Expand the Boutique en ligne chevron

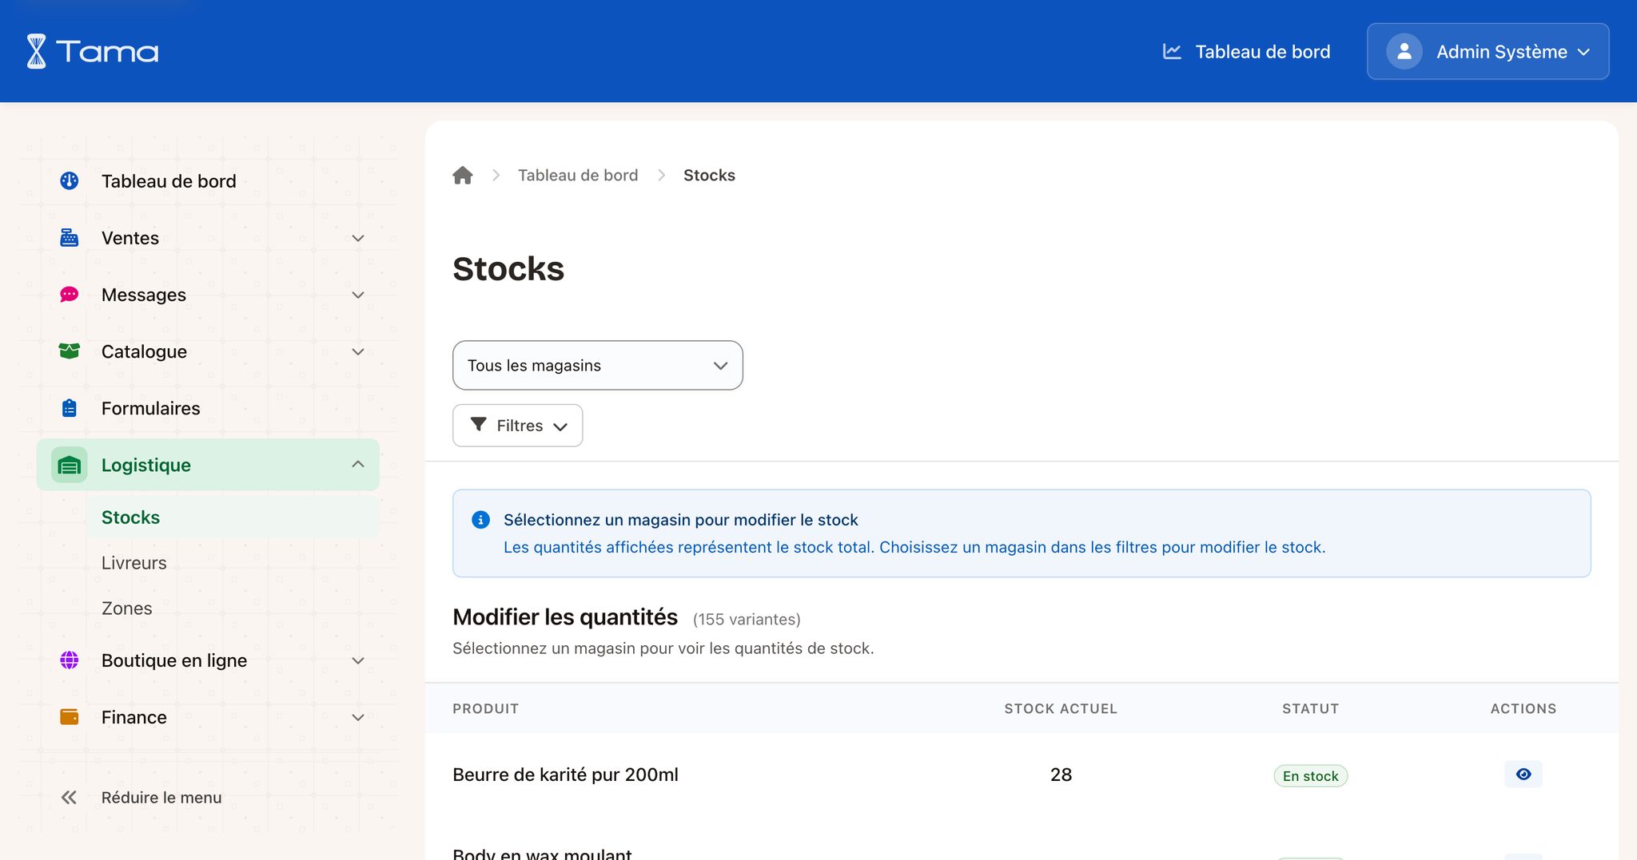[x=358, y=660]
